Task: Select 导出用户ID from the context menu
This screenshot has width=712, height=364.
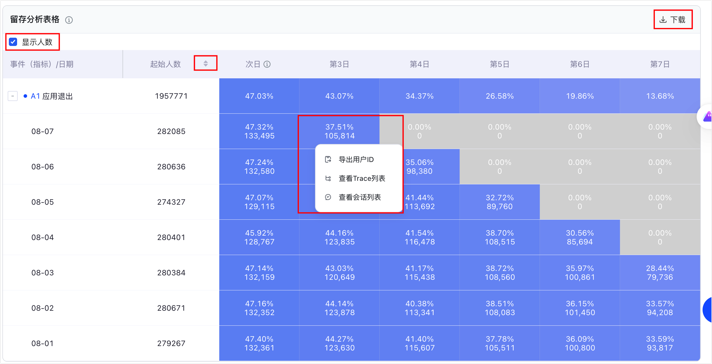Action: pyautogui.click(x=359, y=160)
